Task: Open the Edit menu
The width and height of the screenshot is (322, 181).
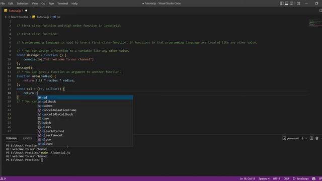Action: [11, 4]
